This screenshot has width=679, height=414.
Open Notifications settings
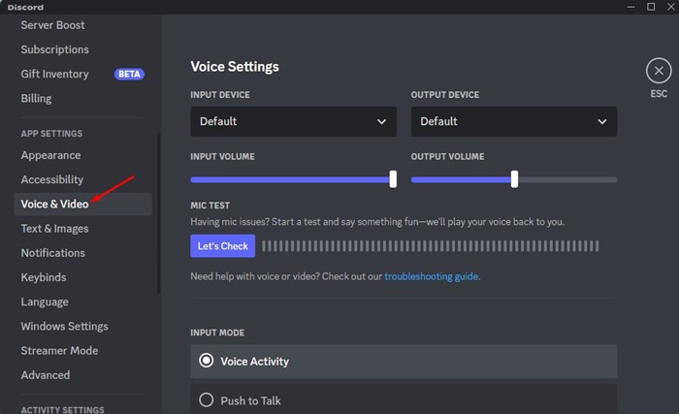click(x=53, y=253)
